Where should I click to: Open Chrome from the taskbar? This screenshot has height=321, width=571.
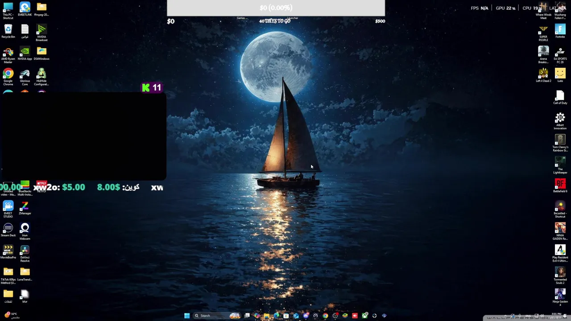coord(325,316)
